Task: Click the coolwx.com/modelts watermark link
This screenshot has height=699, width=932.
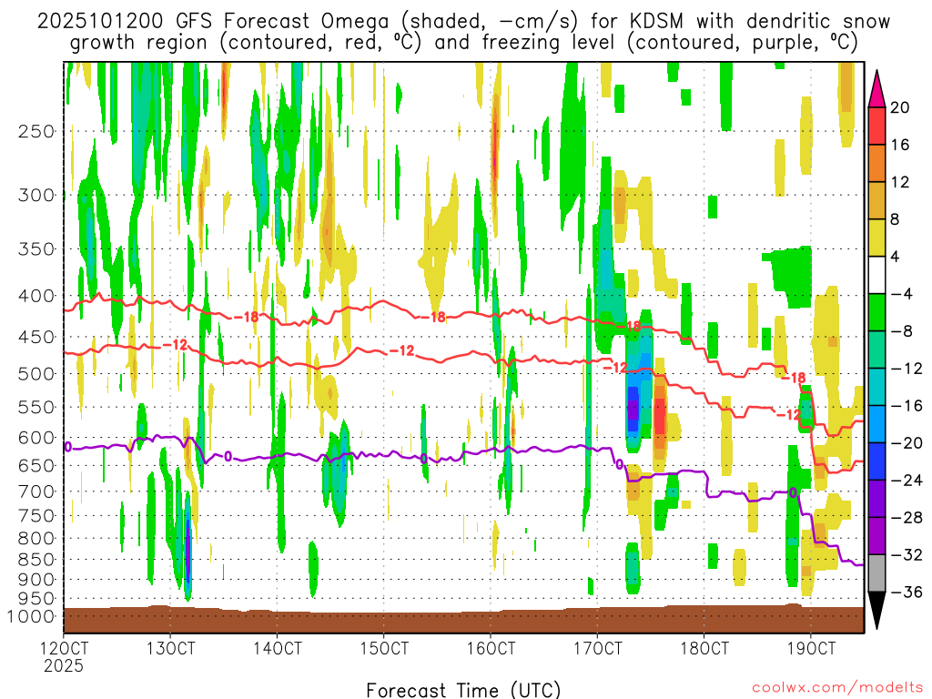Action: coord(837,688)
